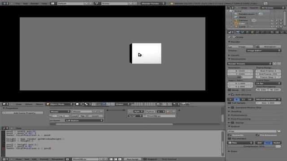This screenshot has height=161, width=287.
Task: Open the Object Mode dropdown
Action: (x=60, y=104)
